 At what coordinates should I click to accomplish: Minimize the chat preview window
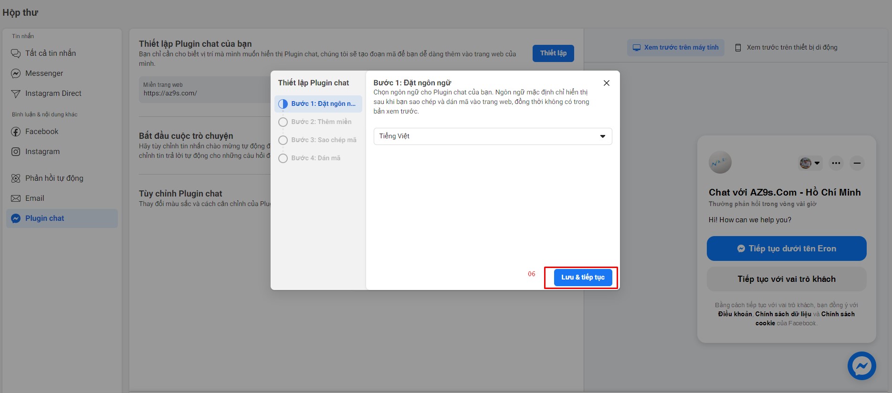point(857,163)
